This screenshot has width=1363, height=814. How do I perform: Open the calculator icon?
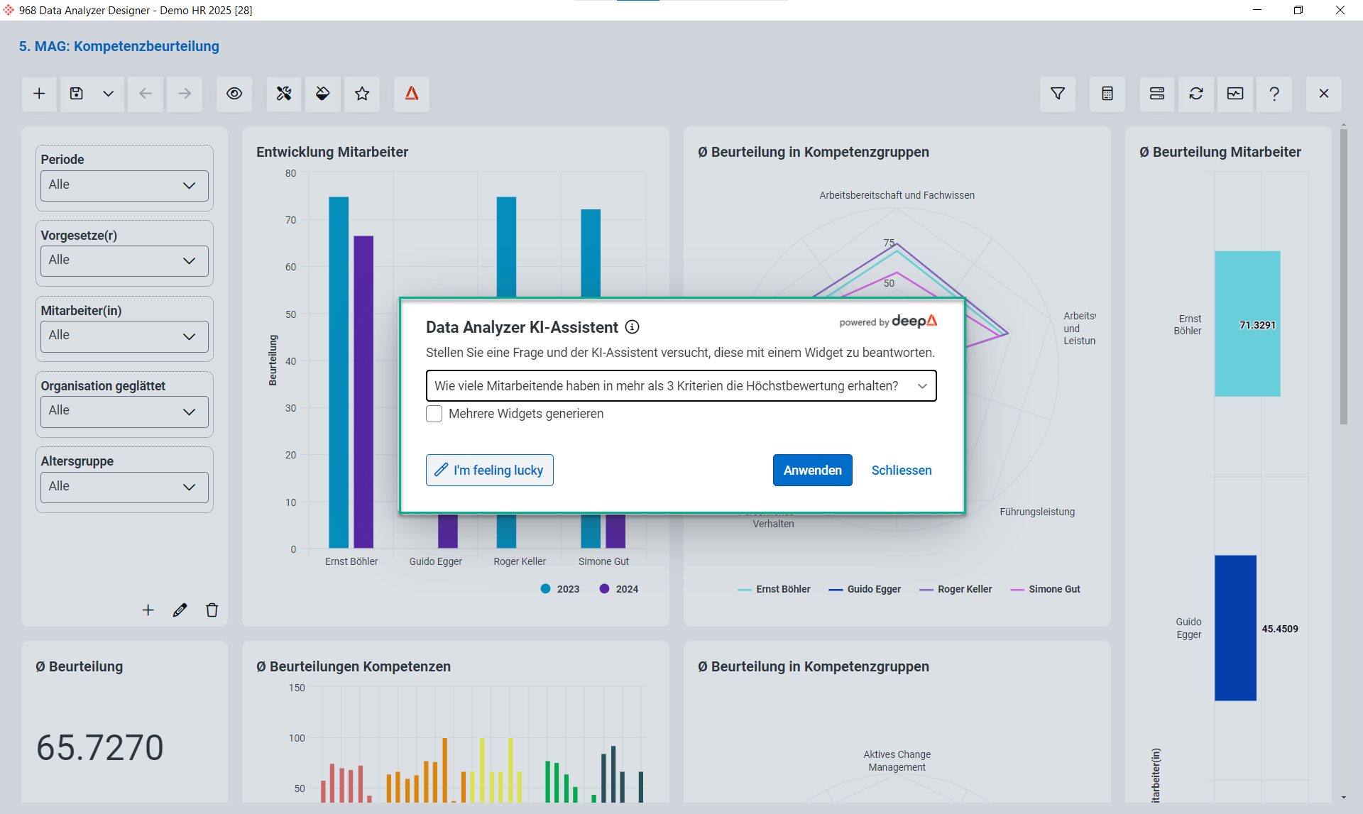pos(1107,94)
